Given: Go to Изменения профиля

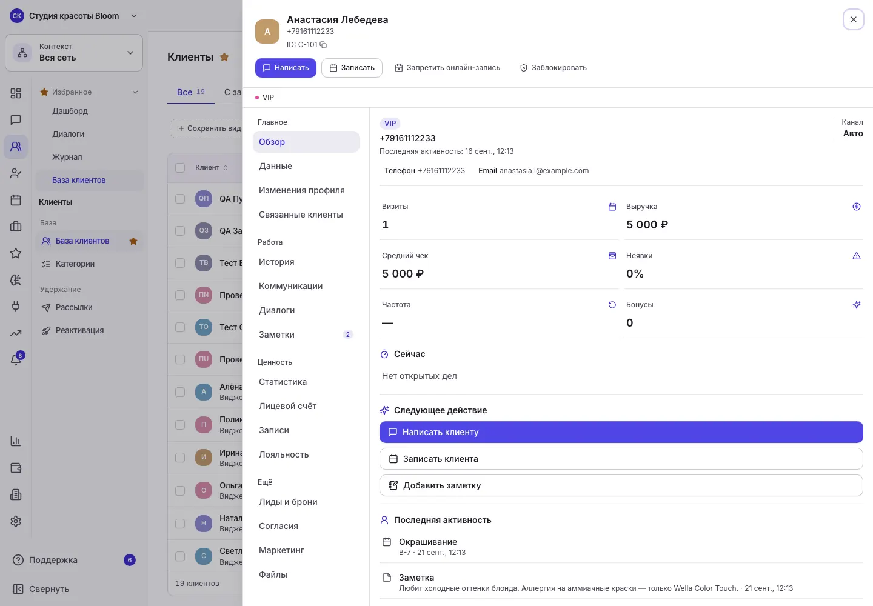Looking at the screenshot, I should [306, 190].
